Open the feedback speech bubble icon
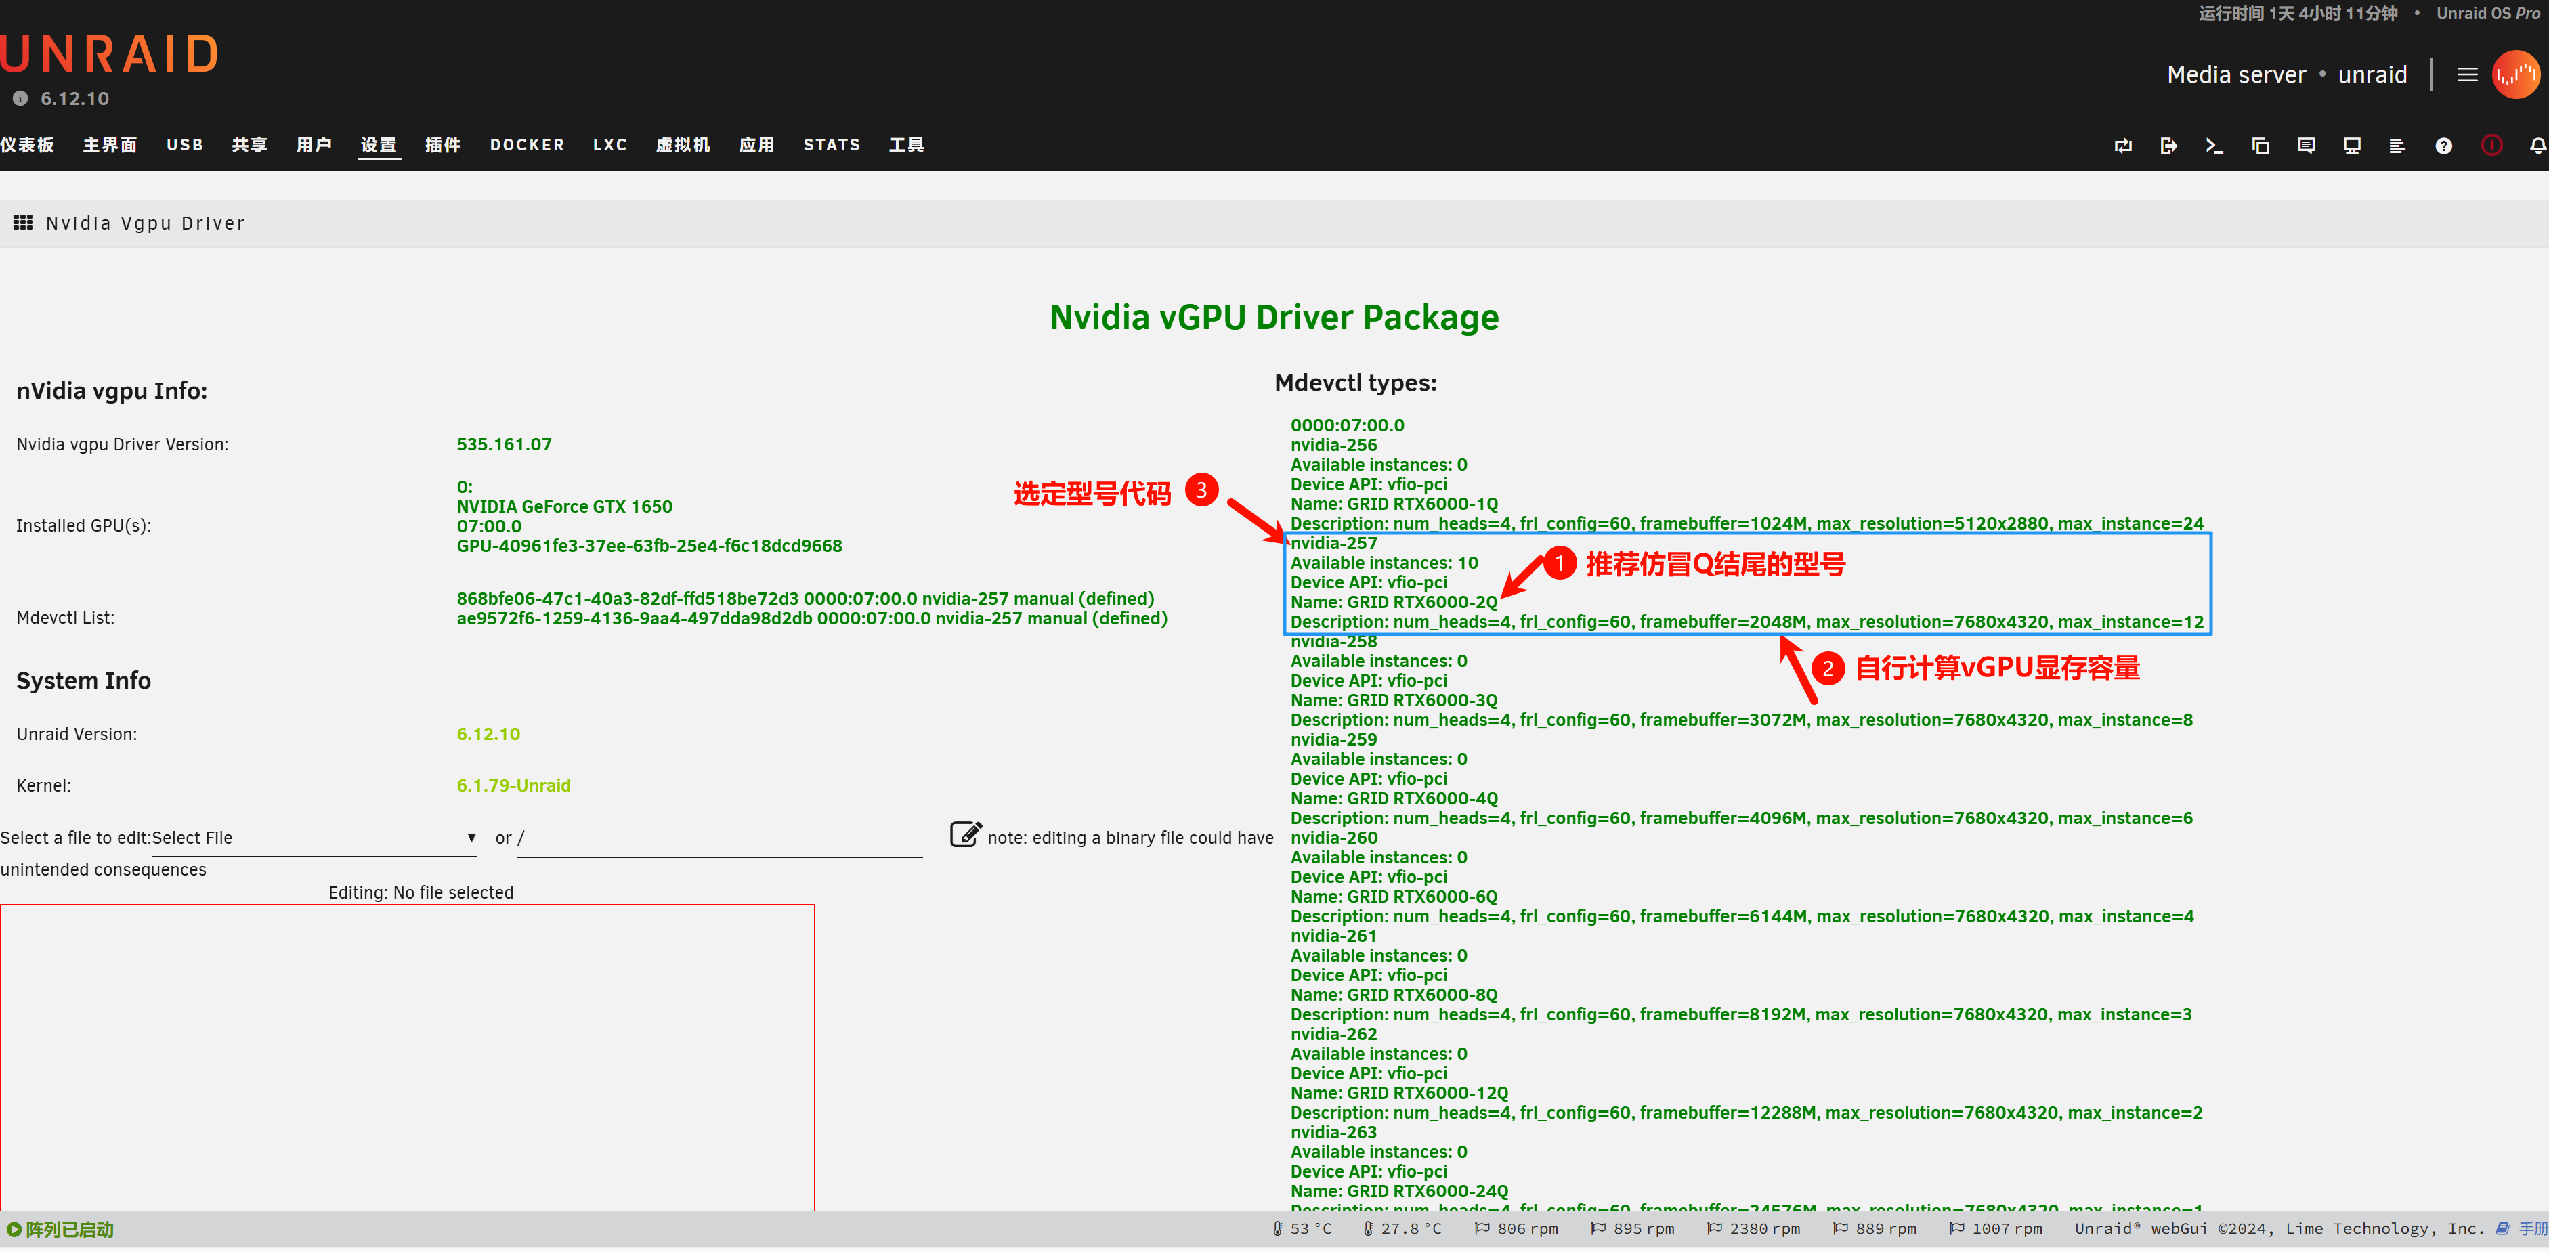Image resolution: width=2549 pixels, height=1252 pixels. [2307, 146]
